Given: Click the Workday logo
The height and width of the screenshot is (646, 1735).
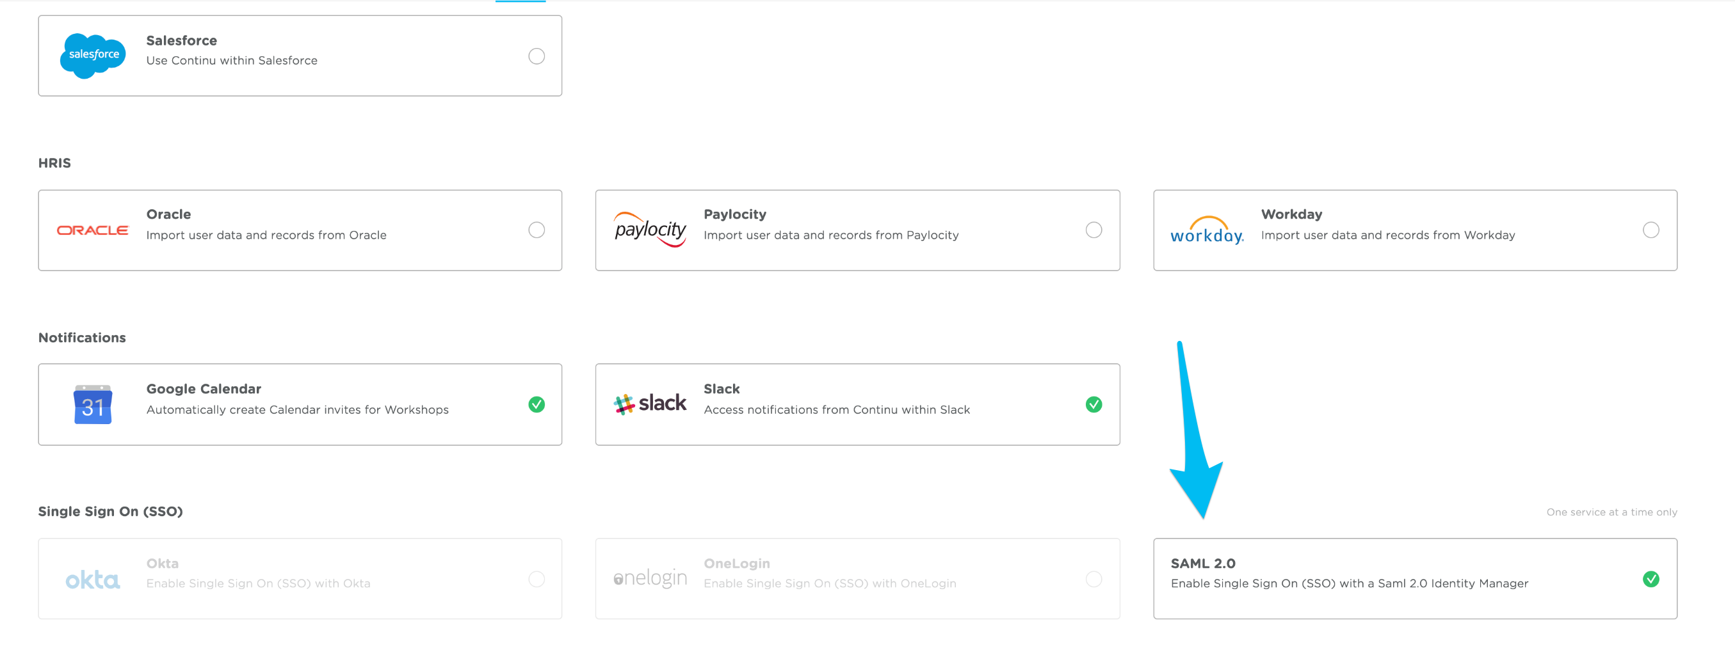Looking at the screenshot, I should (1207, 230).
